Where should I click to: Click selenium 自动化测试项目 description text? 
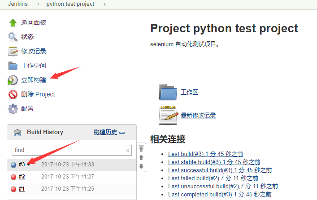pyautogui.click(x=185, y=44)
